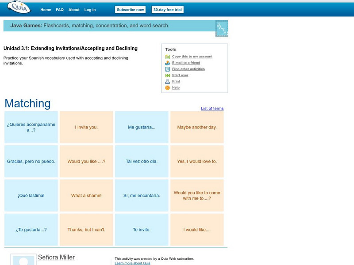This screenshot has width=354, height=265.
Task: Open the List of terms link
Action: [212, 108]
